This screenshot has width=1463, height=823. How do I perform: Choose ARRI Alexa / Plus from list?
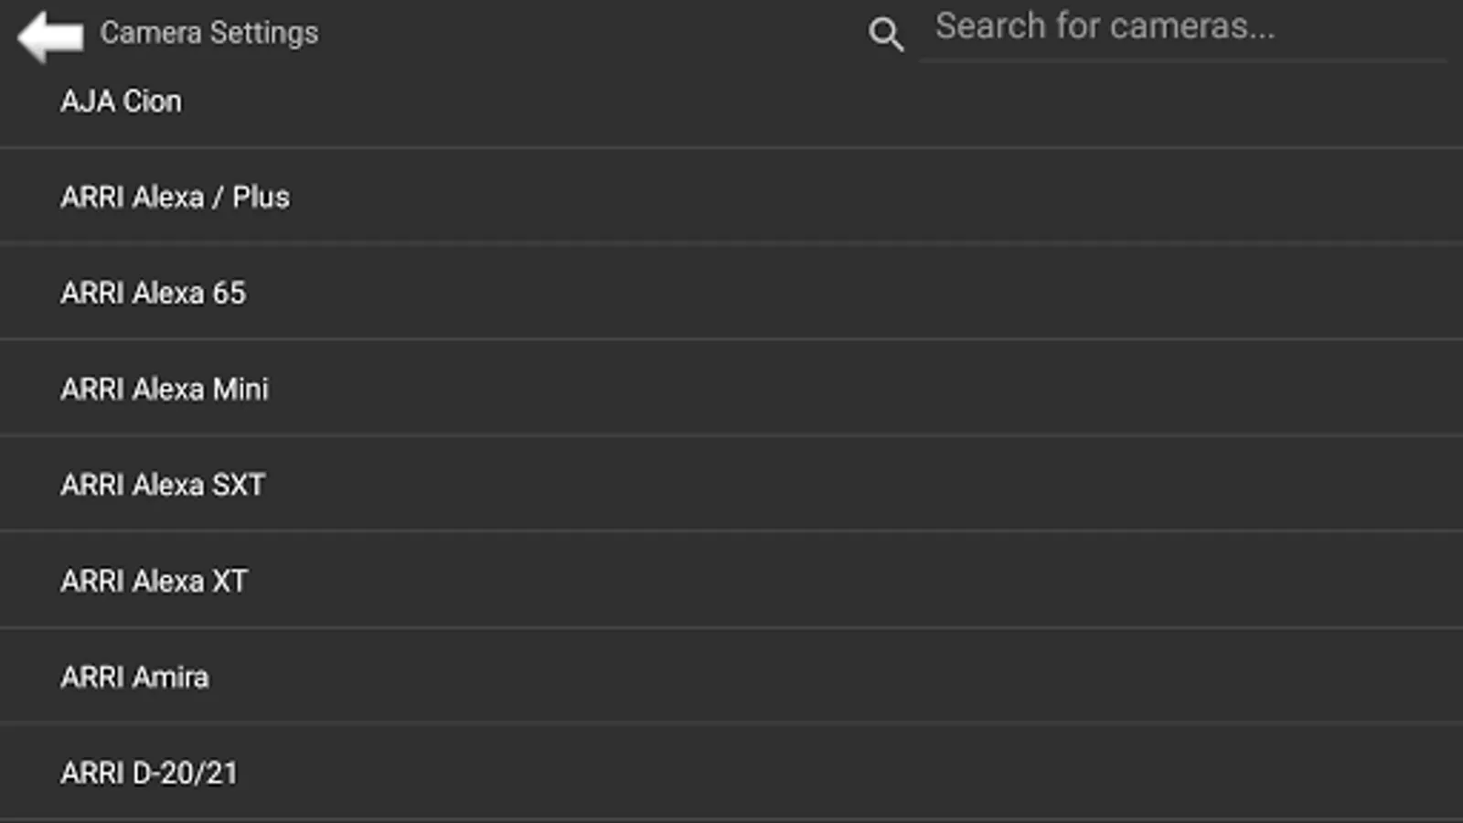pos(731,196)
